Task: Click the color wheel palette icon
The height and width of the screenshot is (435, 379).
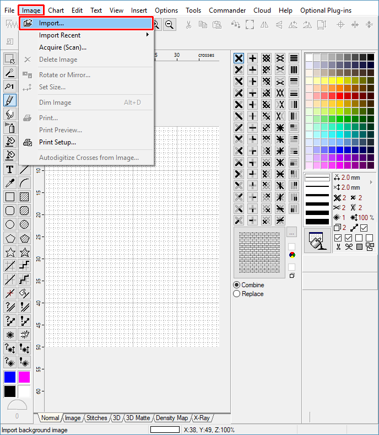Action: coord(291,255)
